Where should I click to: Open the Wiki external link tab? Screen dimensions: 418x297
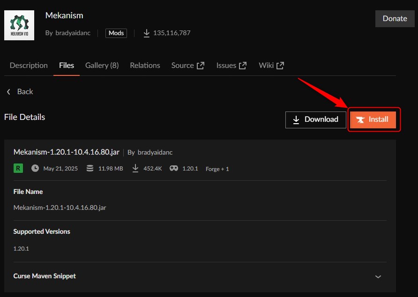pyautogui.click(x=271, y=65)
